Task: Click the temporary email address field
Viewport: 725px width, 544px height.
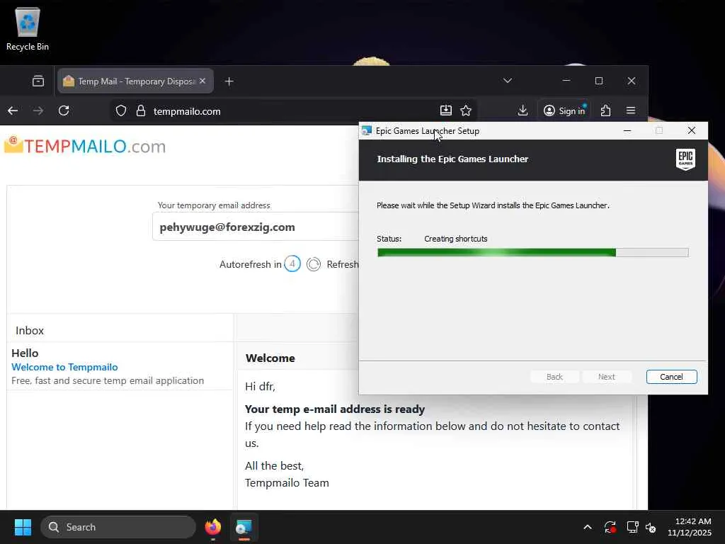Action: pyautogui.click(x=256, y=227)
